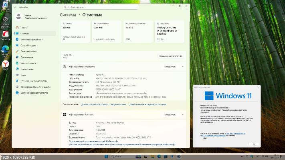Open license terms link in winver dialog
The height and width of the screenshot is (160, 285).
coord(222,134)
